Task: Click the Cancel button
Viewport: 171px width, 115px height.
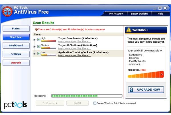Action: click(x=77, y=103)
